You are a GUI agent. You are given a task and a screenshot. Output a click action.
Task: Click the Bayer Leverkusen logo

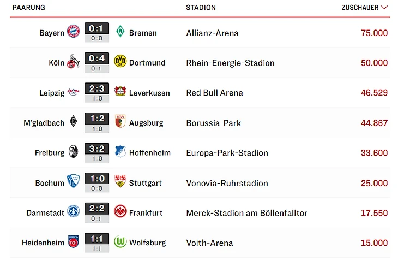[120, 91]
